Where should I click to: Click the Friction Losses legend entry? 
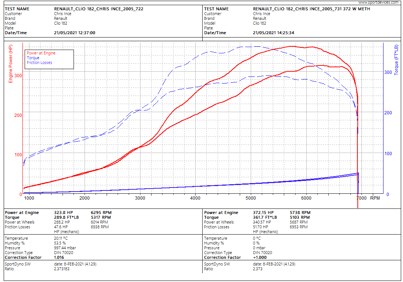pos(39,63)
